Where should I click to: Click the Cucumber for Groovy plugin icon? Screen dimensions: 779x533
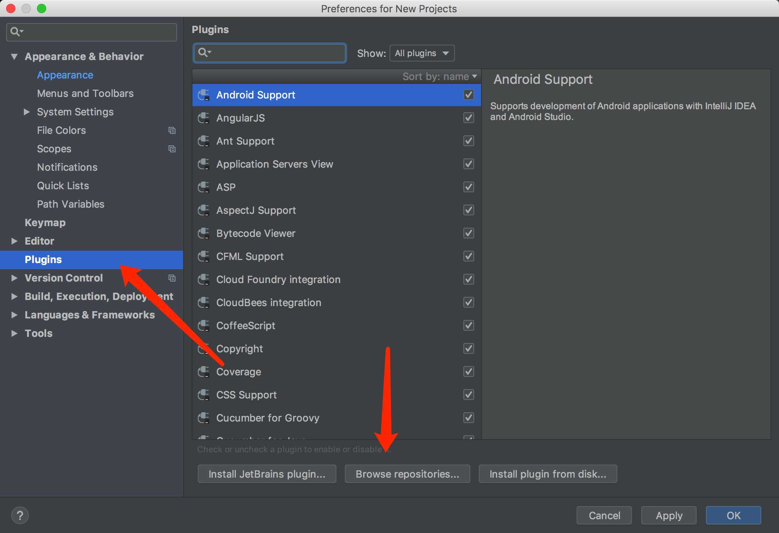(204, 418)
